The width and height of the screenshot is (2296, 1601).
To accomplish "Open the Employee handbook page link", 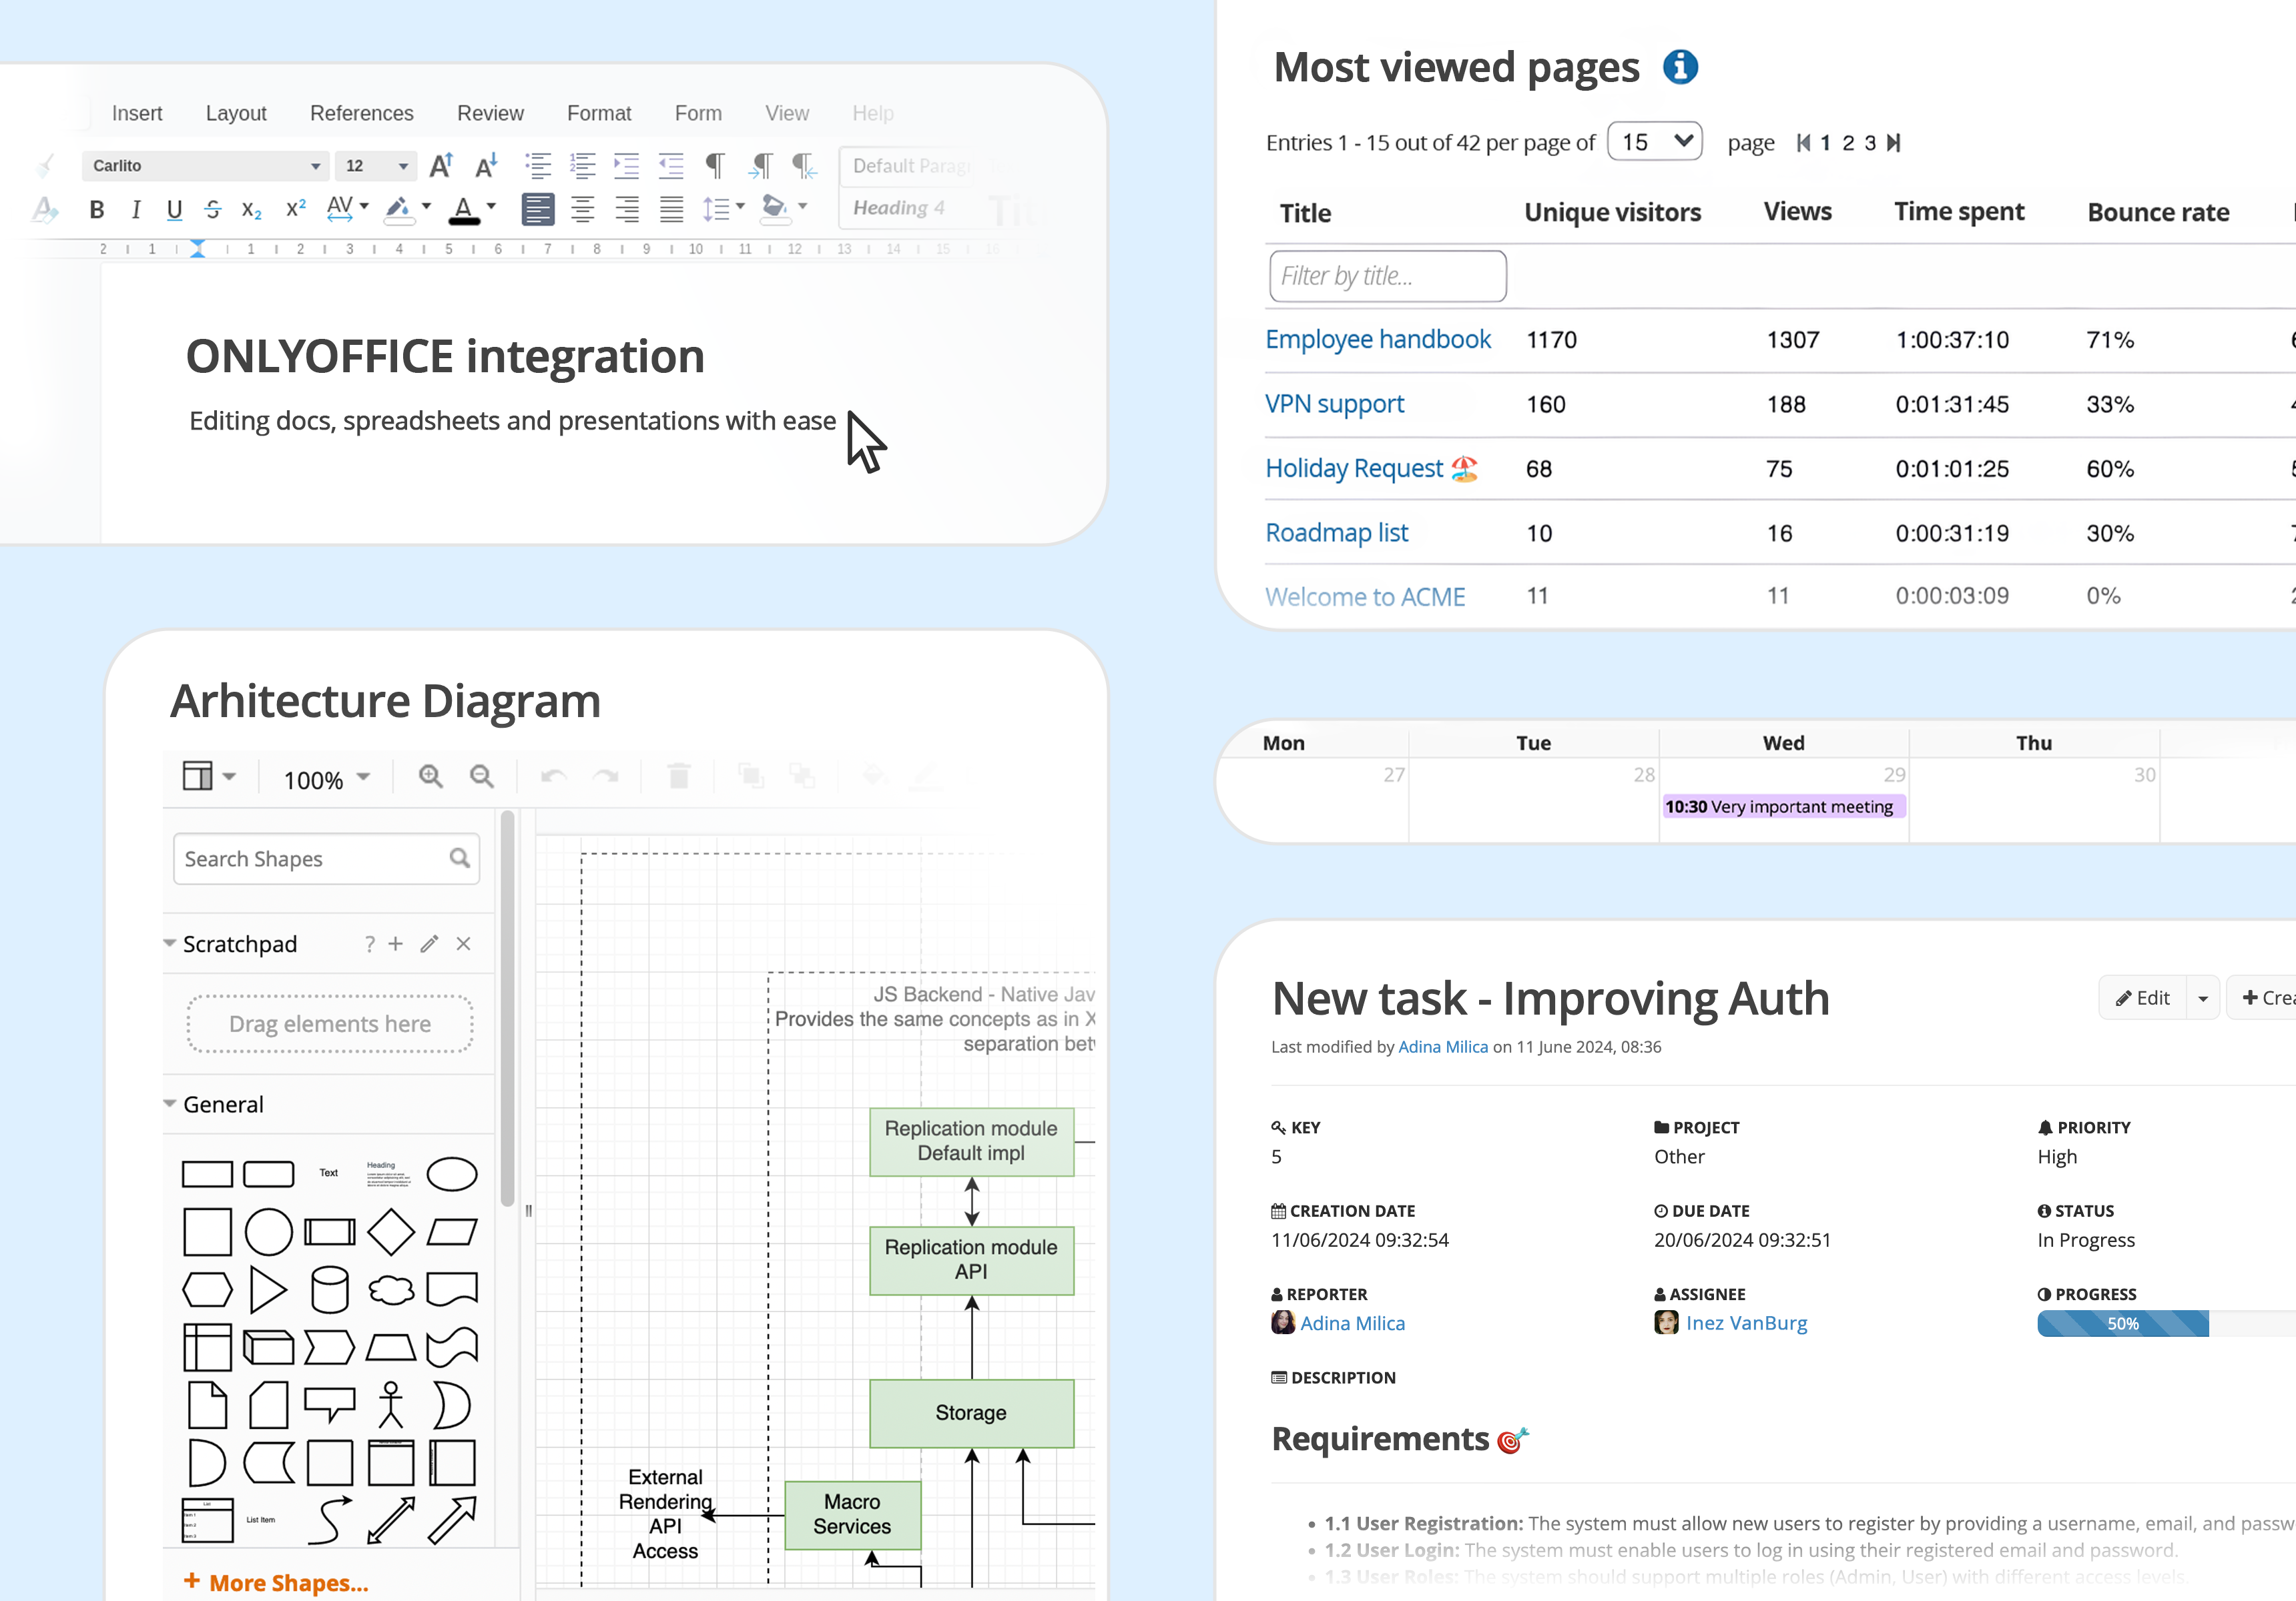I will (1377, 340).
